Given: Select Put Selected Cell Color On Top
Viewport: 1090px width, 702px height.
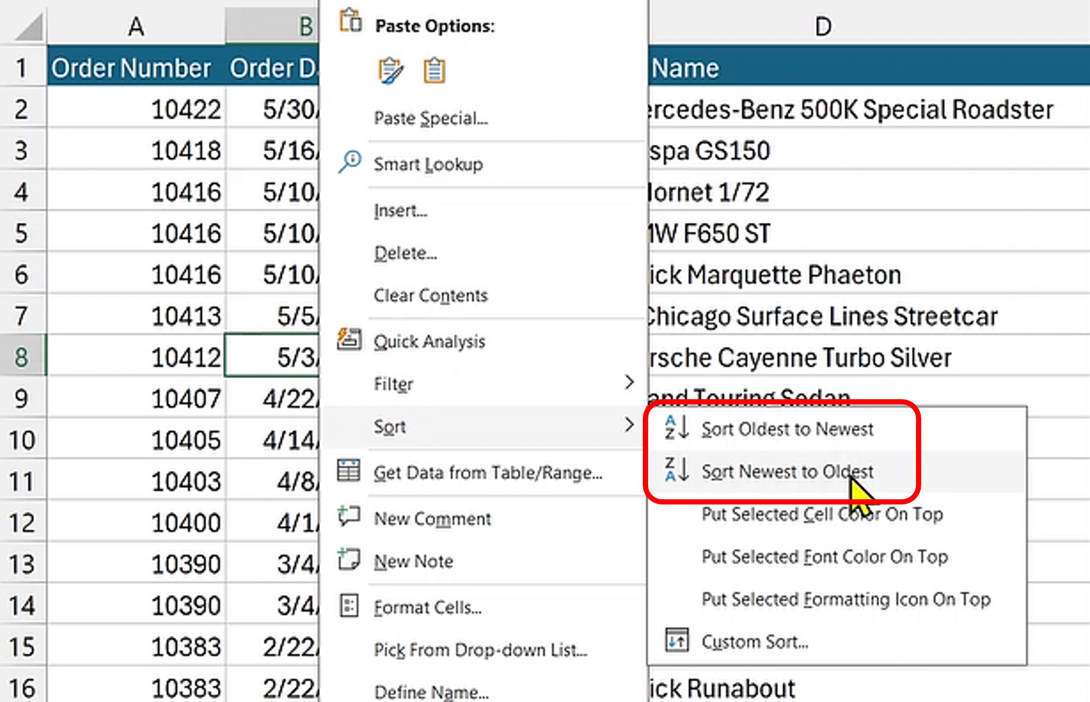Looking at the screenshot, I should (822, 514).
